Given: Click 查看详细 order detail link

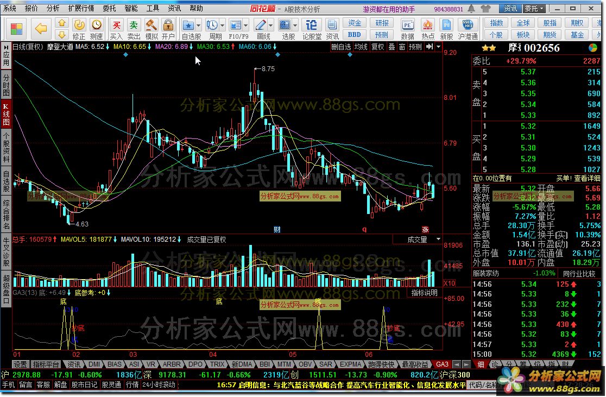Looking at the screenshot, I should [x=587, y=178].
